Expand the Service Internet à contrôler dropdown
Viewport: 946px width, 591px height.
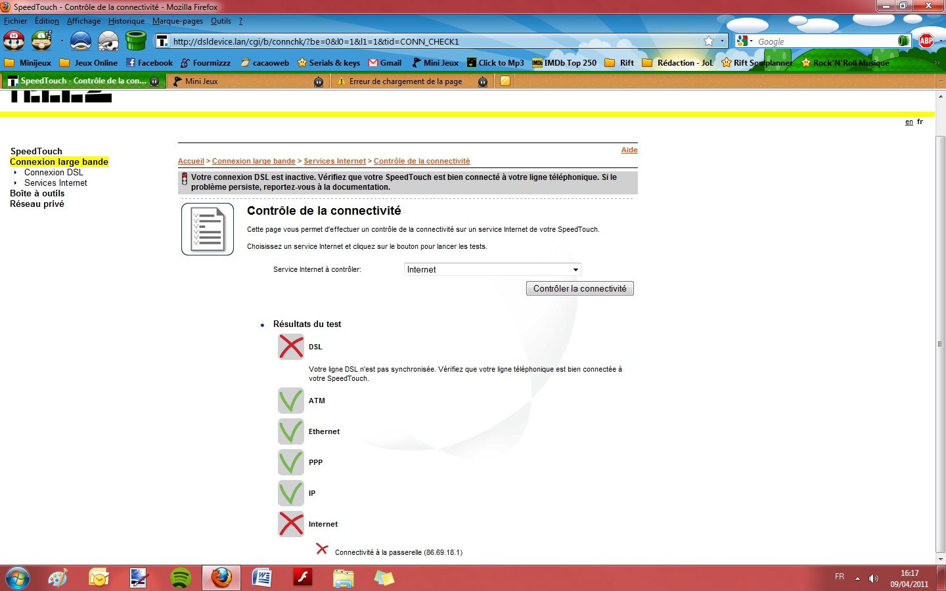[x=493, y=269]
